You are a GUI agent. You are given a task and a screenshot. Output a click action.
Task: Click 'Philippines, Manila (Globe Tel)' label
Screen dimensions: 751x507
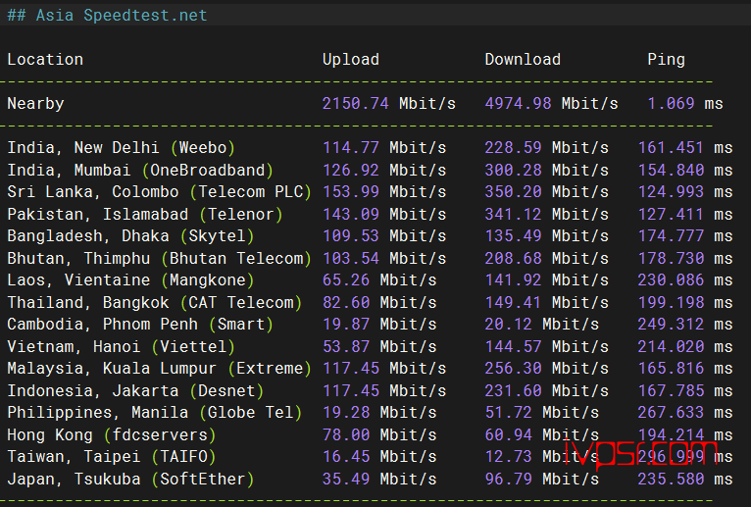155,413
